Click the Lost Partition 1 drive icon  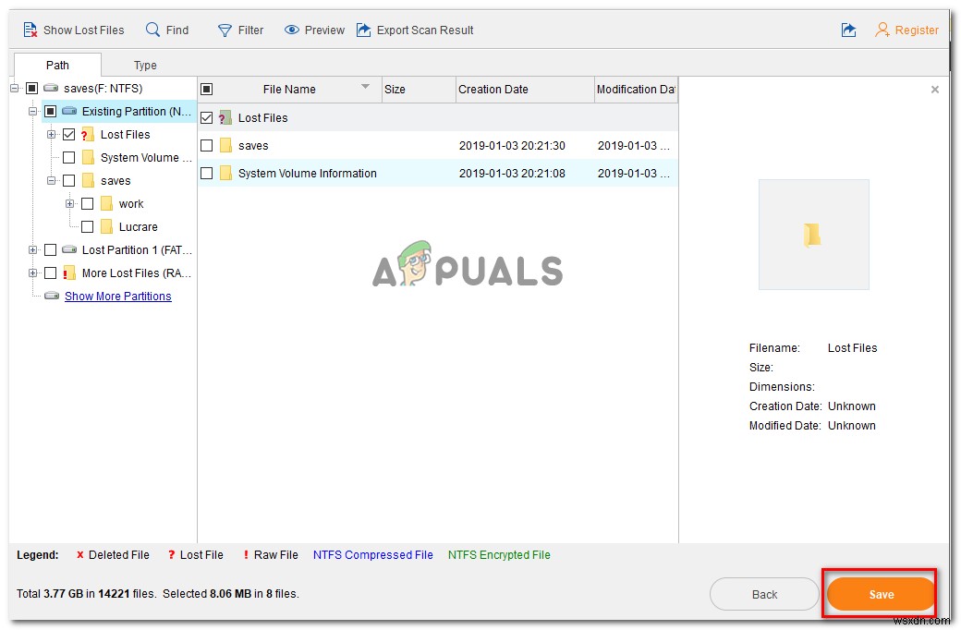pos(69,249)
